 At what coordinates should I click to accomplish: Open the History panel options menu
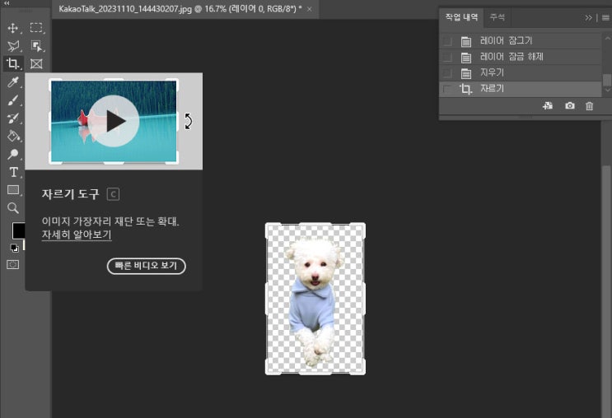605,18
